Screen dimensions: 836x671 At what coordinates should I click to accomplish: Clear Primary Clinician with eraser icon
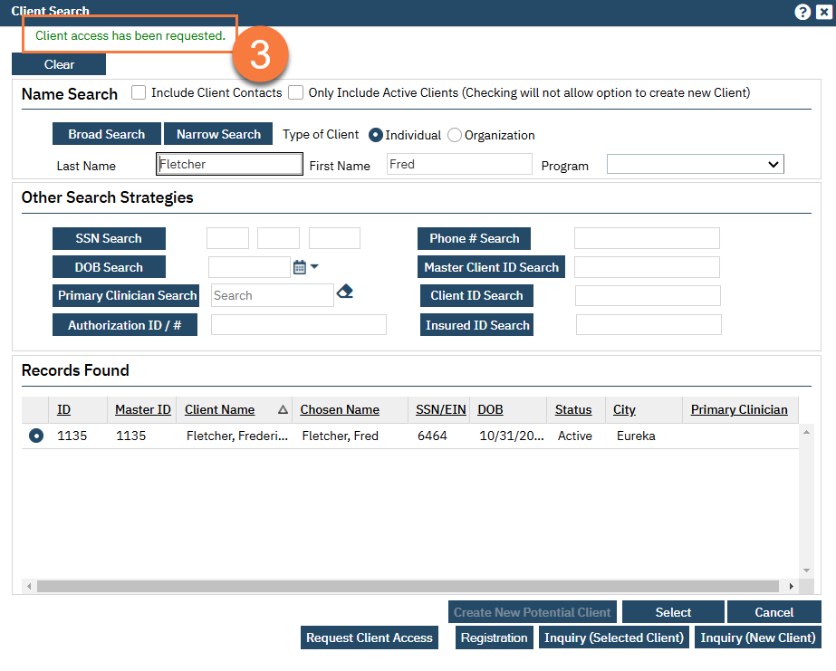pos(344,292)
